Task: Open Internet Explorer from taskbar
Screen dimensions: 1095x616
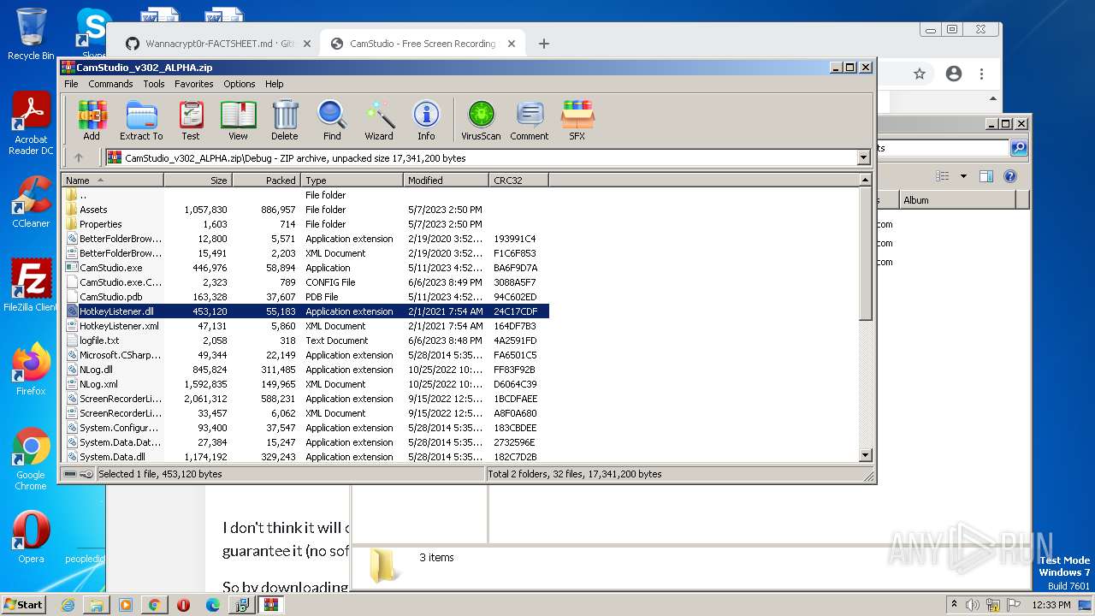Action: pos(68,605)
